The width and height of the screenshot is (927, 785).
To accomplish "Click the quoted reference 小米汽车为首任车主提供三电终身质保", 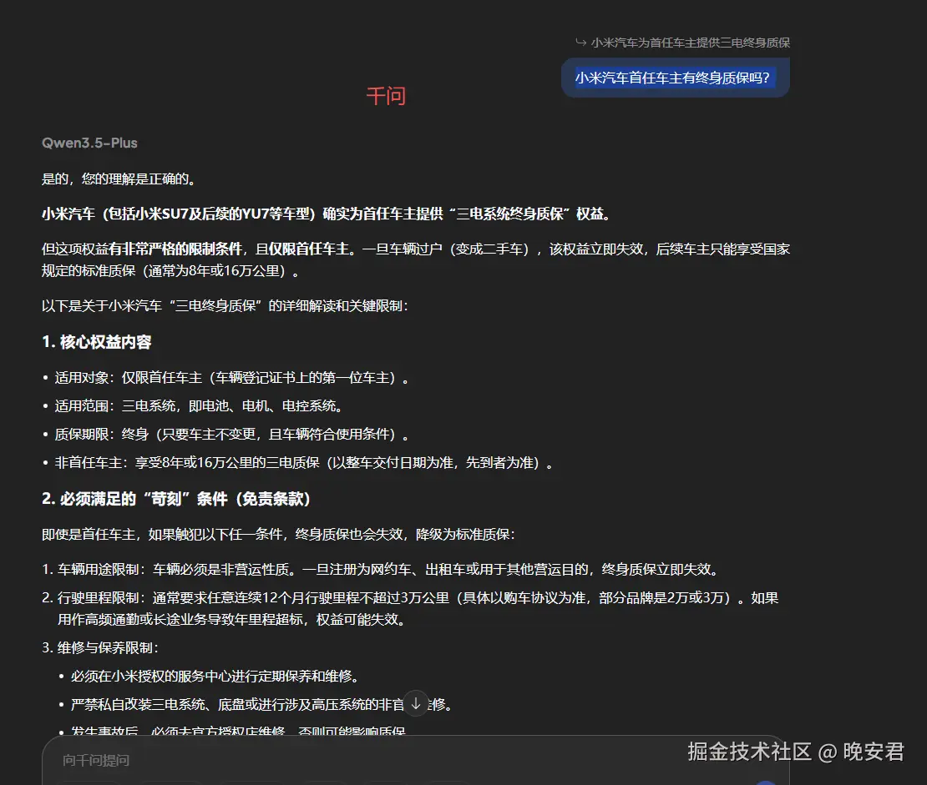I will coord(691,42).
